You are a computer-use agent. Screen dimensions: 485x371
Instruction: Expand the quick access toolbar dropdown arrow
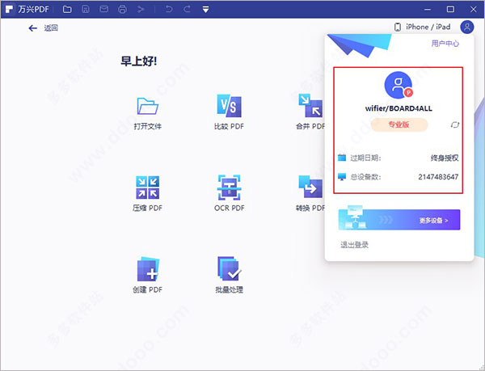205,10
